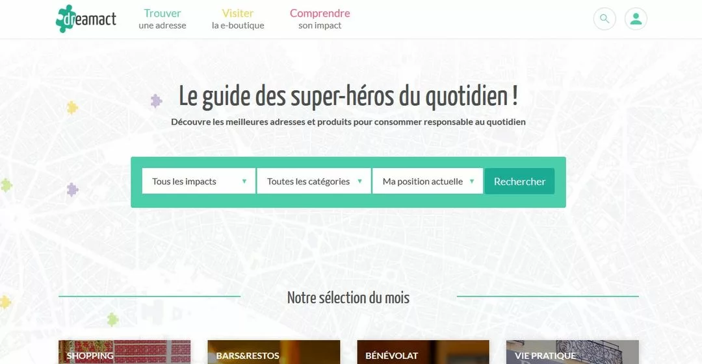Open the Shopping selection tile
The height and width of the screenshot is (364, 702).
pyautogui.click(x=124, y=352)
